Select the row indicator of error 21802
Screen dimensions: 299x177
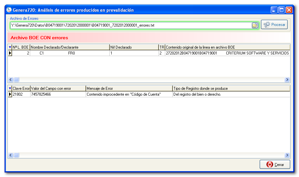click(10, 94)
